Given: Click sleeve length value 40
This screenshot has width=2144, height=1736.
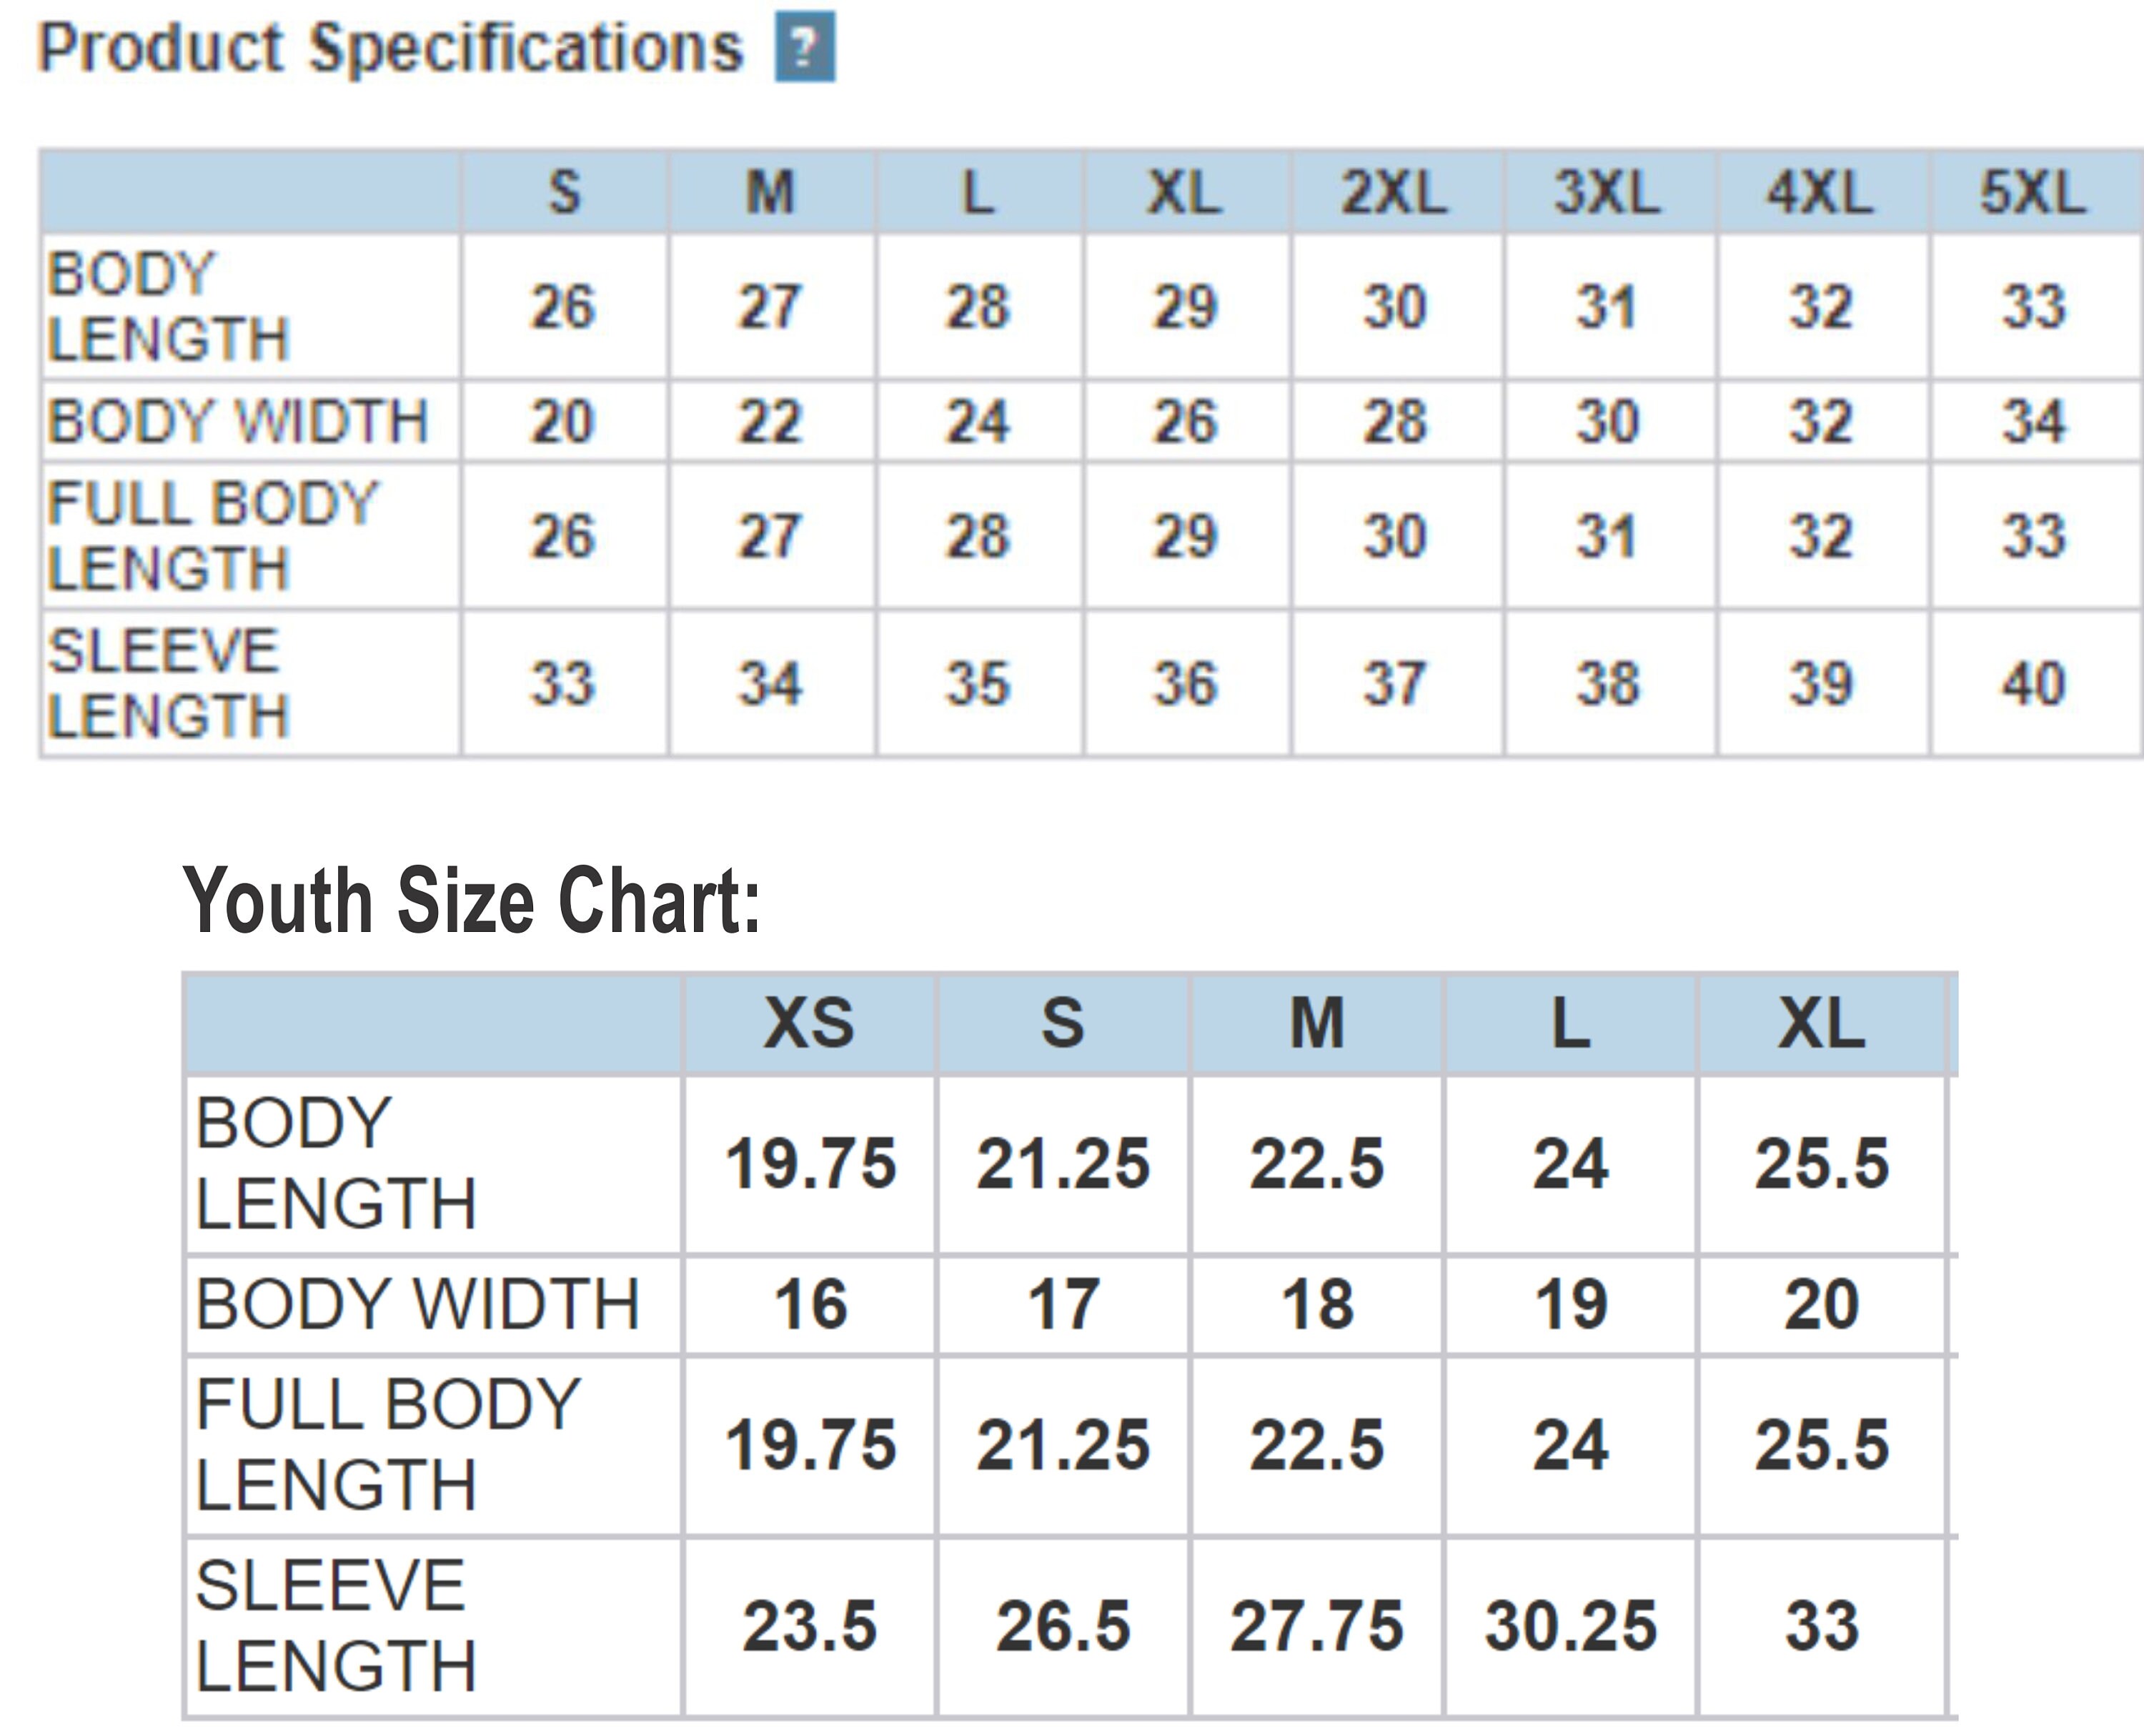Looking at the screenshot, I should (2033, 684).
